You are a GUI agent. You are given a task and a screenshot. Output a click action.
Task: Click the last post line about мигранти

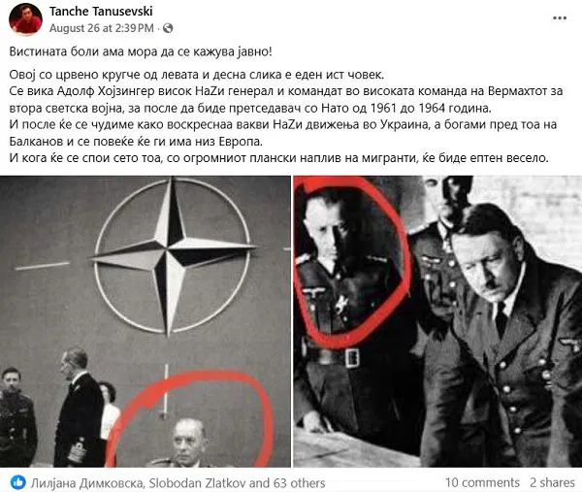pos(278,158)
